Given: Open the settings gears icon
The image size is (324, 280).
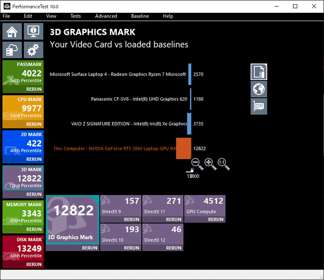Looking at the screenshot, I should (x=34, y=50).
